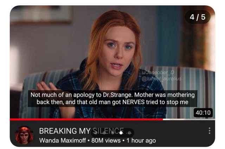
Task: Click the 1 hour ago timestamp
Action: pyautogui.click(x=141, y=141)
